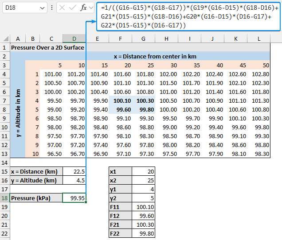Click the 'Pressure (kPa)' label

[36, 198]
